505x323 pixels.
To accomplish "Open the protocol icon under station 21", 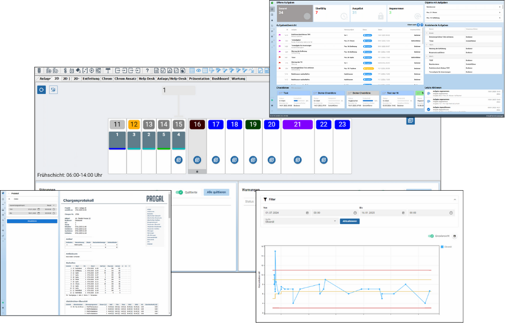I will [297, 160].
